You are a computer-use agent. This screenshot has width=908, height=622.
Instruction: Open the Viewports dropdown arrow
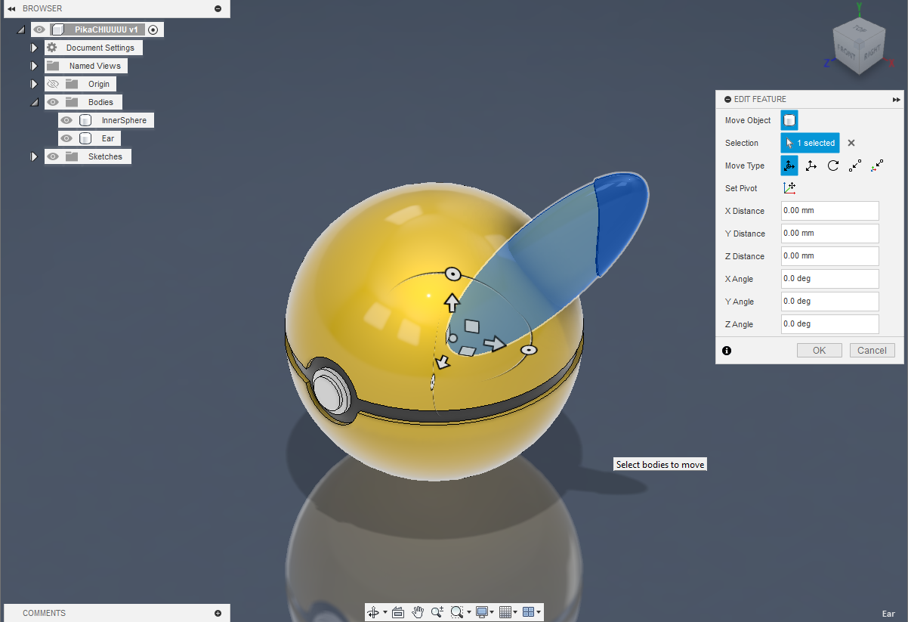coord(539,613)
